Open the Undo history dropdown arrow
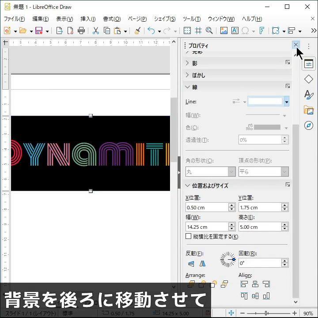The width and height of the screenshot is (318, 318). [x=159, y=31]
